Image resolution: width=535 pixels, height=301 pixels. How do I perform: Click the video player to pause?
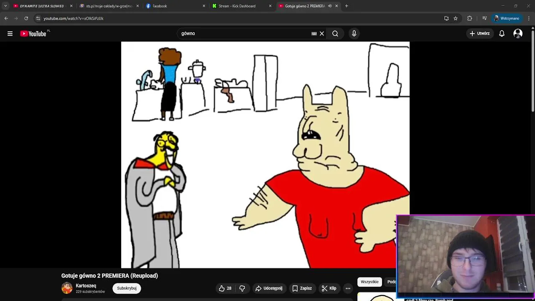(265, 155)
